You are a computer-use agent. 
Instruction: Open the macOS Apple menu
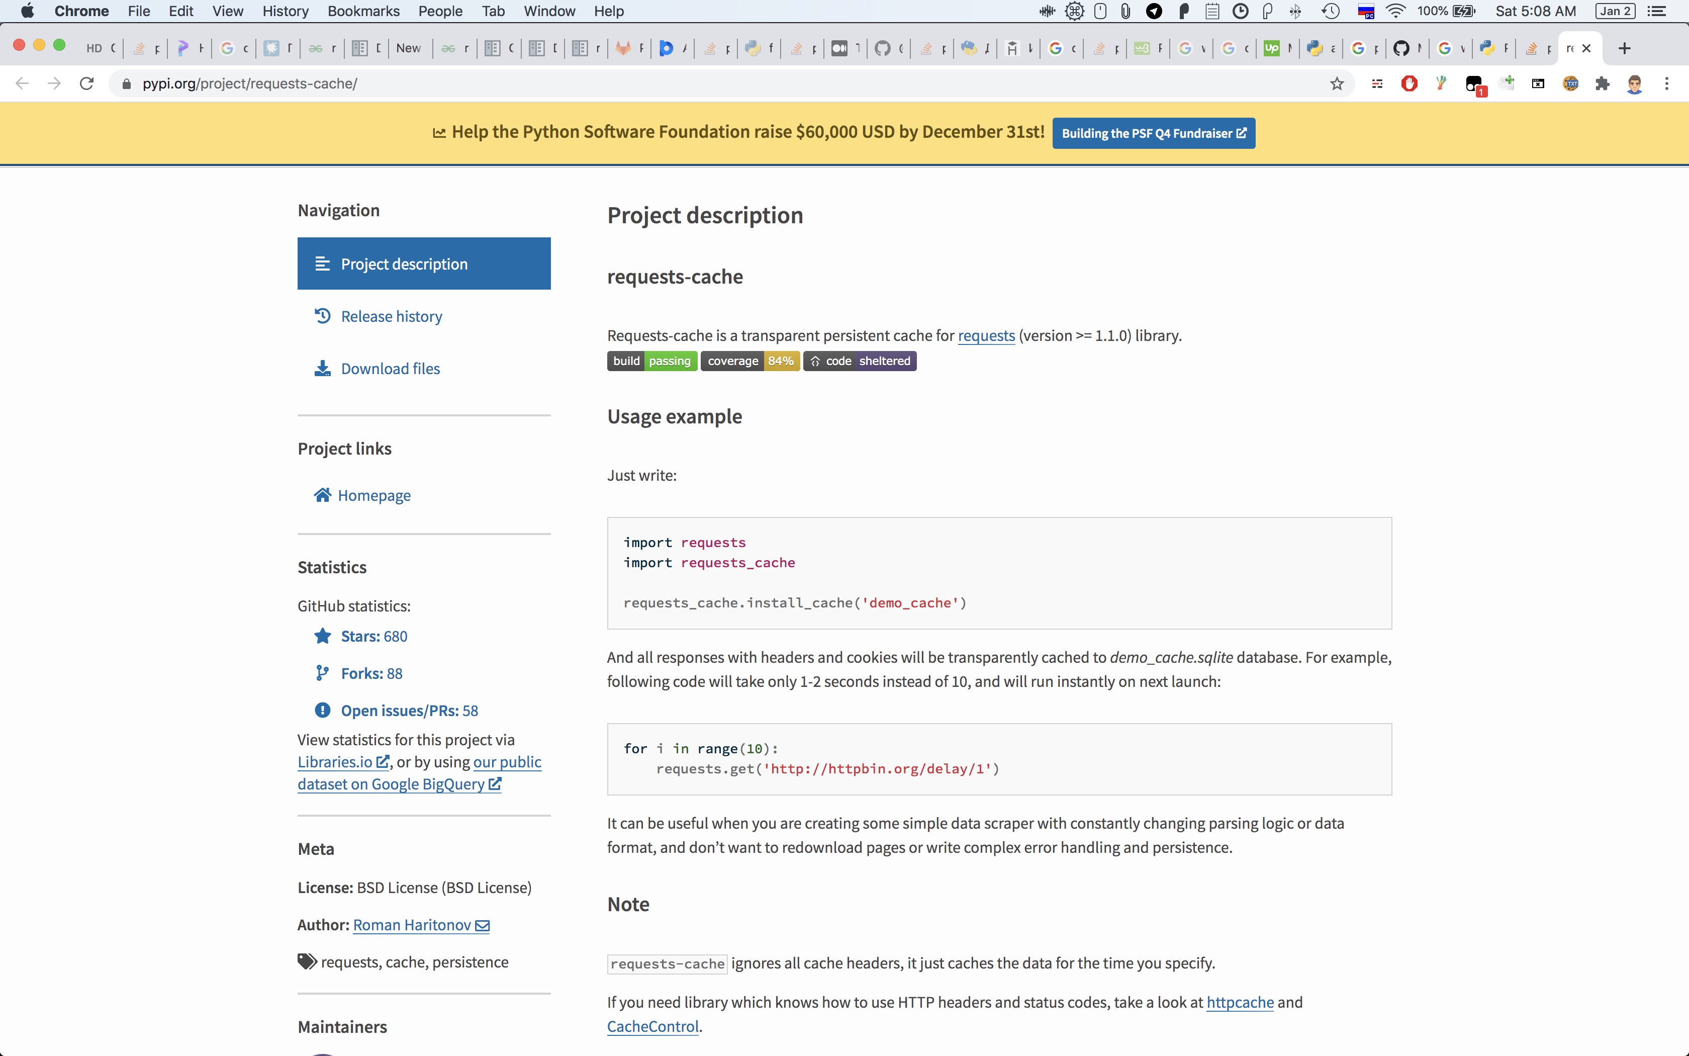point(27,11)
